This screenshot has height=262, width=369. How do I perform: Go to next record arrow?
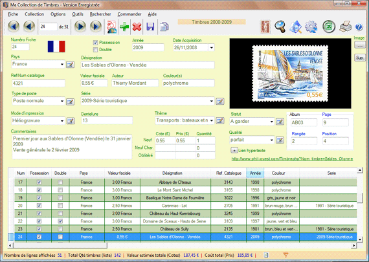tap(80, 26)
